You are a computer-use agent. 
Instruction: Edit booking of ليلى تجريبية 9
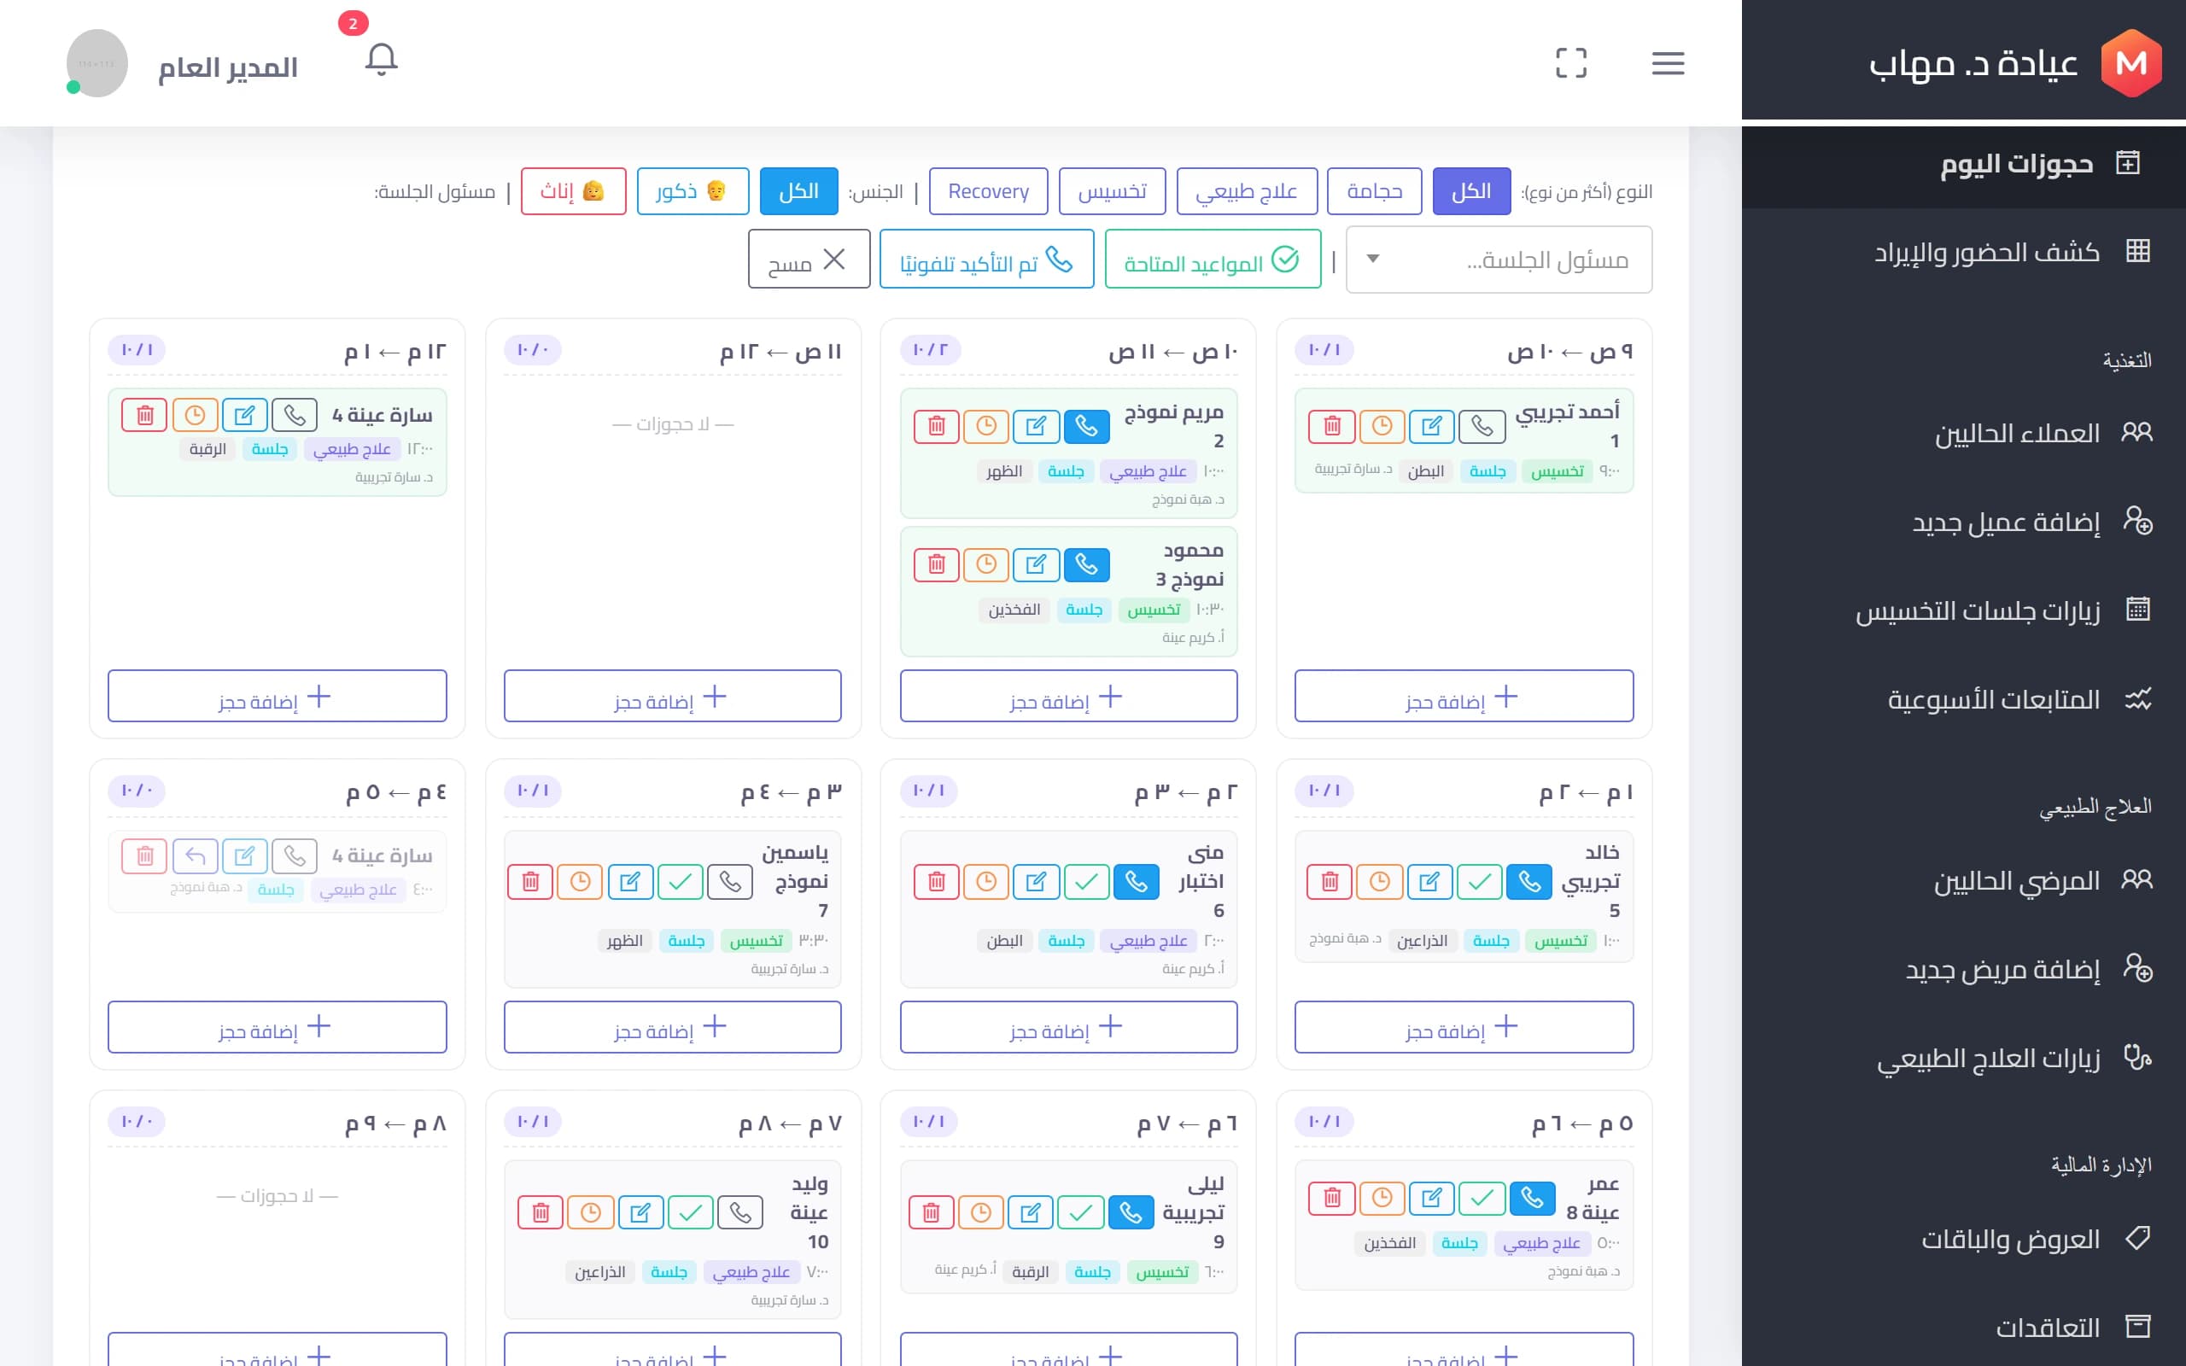[1031, 1212]
